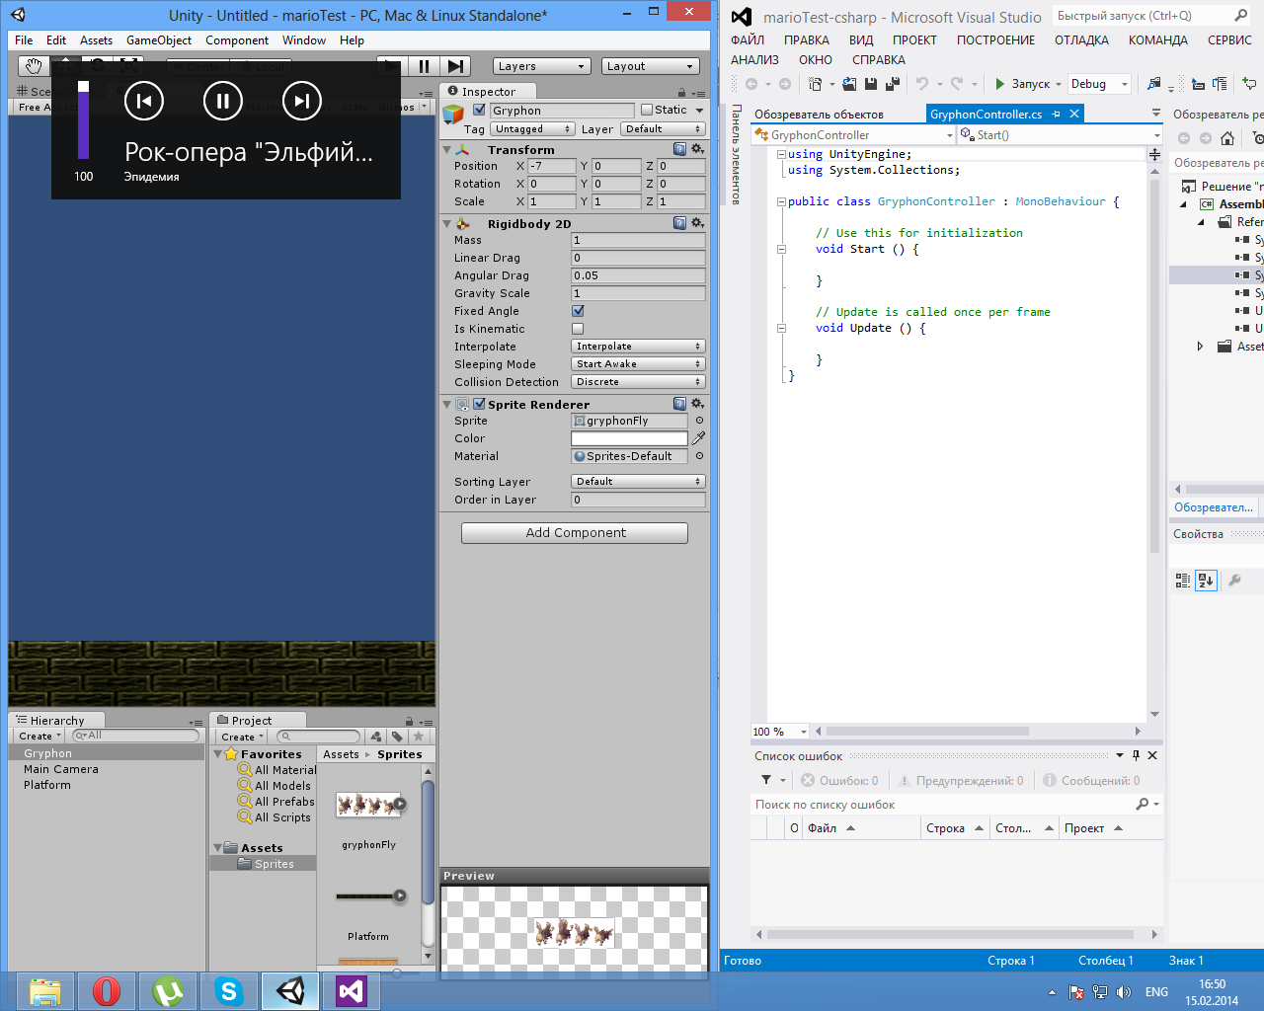1264x1011 pixels.
Task: Select Main Camera in Hierarchy
Action: (61, 769)
